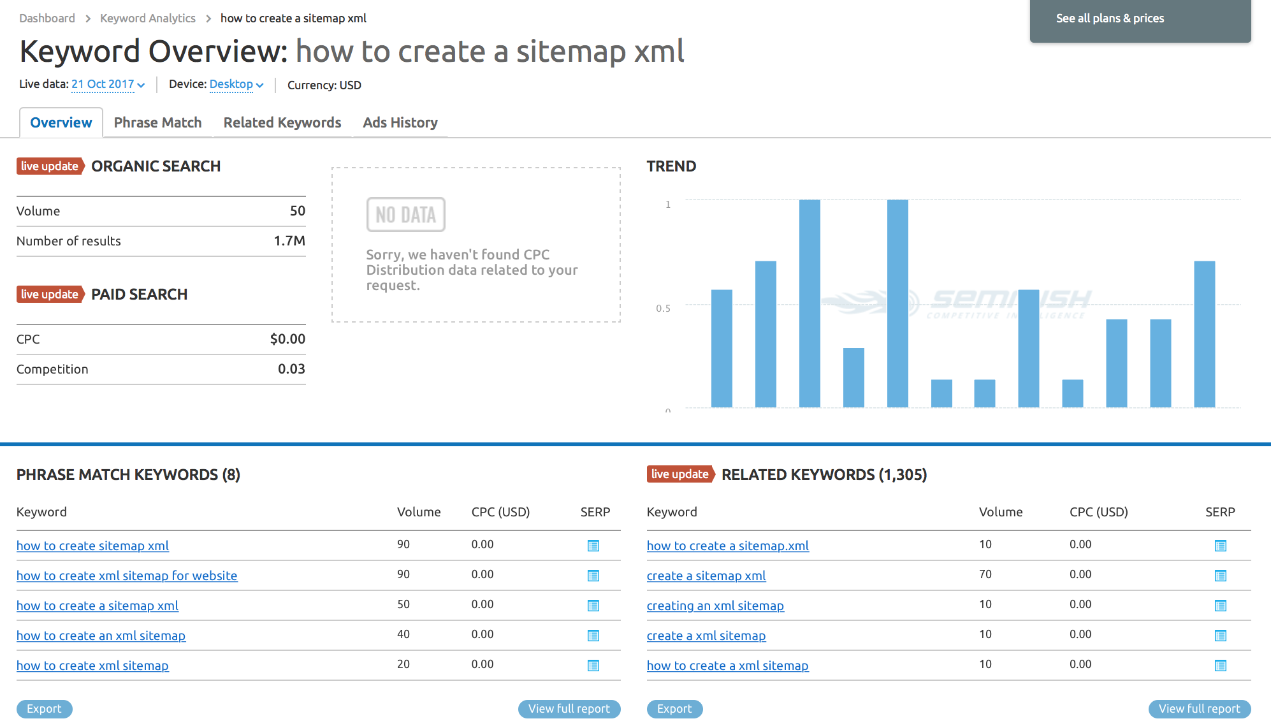Image resolution: width=1271 pixels, height=728 pixels.
Task: Click the Dashboard breadcrumb link
Action: (47, 18)
